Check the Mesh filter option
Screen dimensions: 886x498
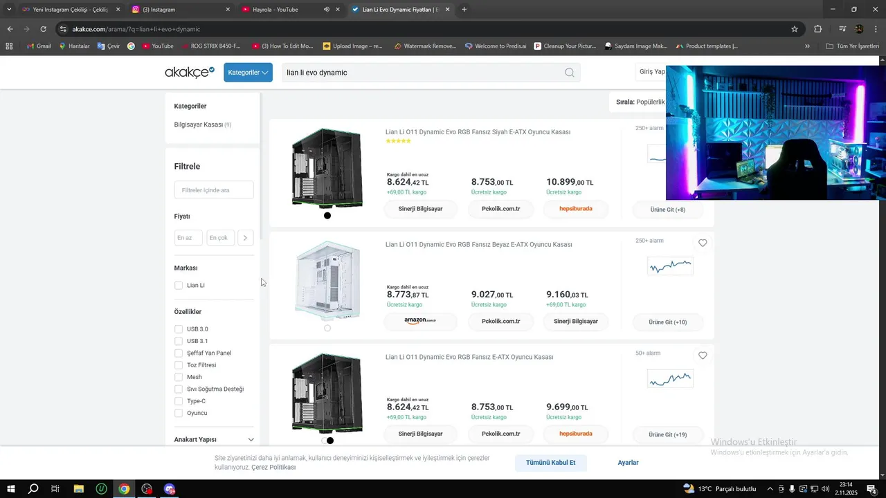(x=179, y=377)
